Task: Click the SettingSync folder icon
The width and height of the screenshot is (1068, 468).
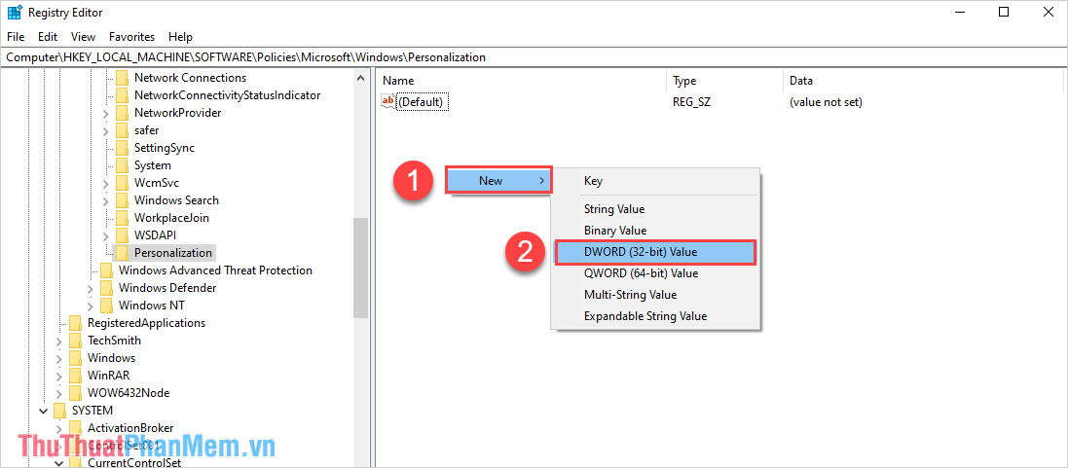Action: click(x=122, y=148)
